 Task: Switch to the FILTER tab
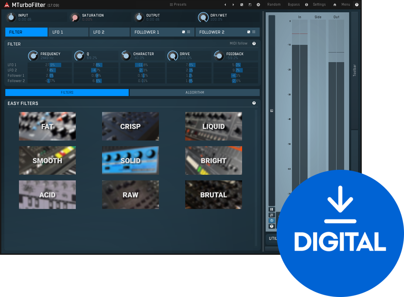click(x=27, y=32)
